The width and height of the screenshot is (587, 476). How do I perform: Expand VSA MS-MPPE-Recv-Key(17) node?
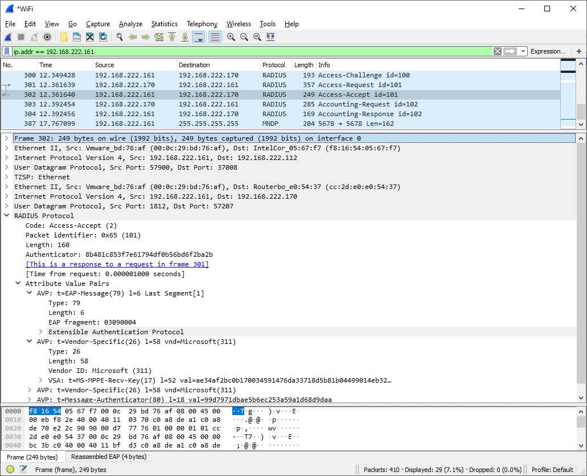click(x=41, y=380)
